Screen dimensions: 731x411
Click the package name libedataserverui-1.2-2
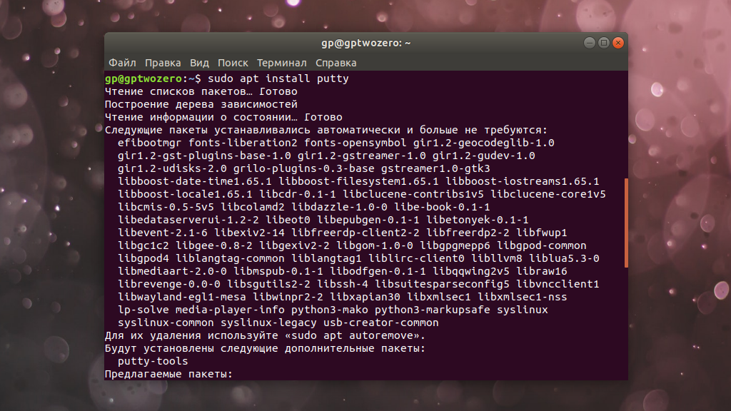pos(188,220)
